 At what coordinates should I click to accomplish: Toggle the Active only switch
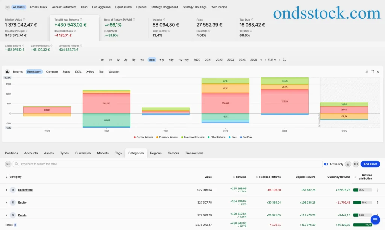[326, 164]
